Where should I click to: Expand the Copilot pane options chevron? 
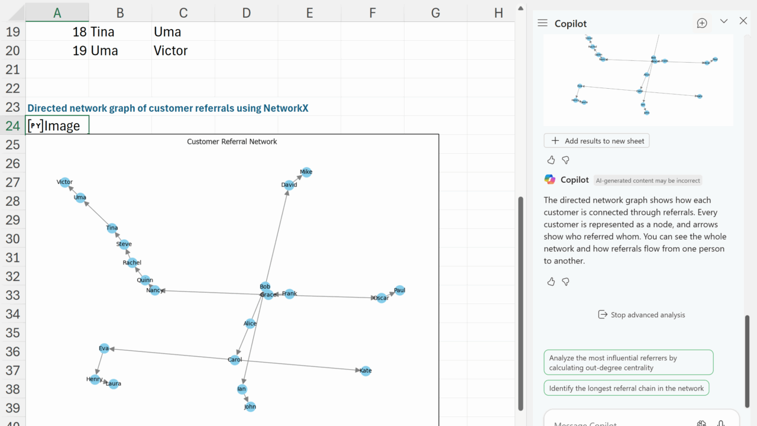tap(723, 21)
